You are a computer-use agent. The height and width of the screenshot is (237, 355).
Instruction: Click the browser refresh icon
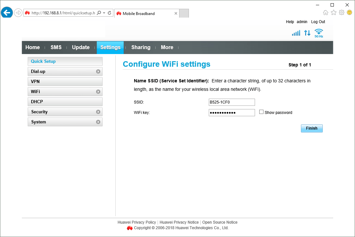coord(110,13)
